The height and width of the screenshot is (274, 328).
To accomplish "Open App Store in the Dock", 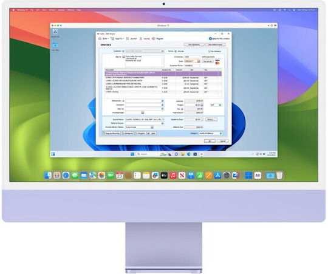I will tap(217, 176).
